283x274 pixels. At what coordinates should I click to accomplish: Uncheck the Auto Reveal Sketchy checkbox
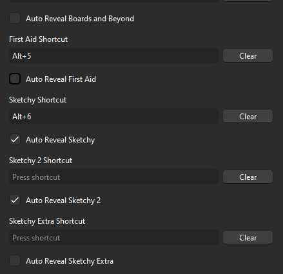click(15, 139)
